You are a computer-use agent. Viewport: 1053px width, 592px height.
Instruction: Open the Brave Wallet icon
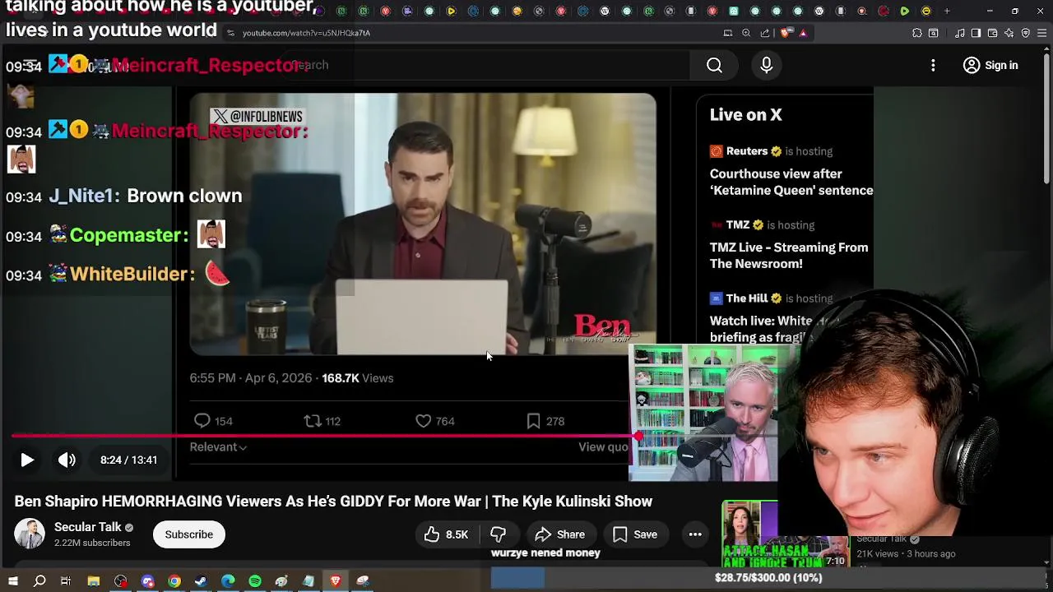(993, 33)
